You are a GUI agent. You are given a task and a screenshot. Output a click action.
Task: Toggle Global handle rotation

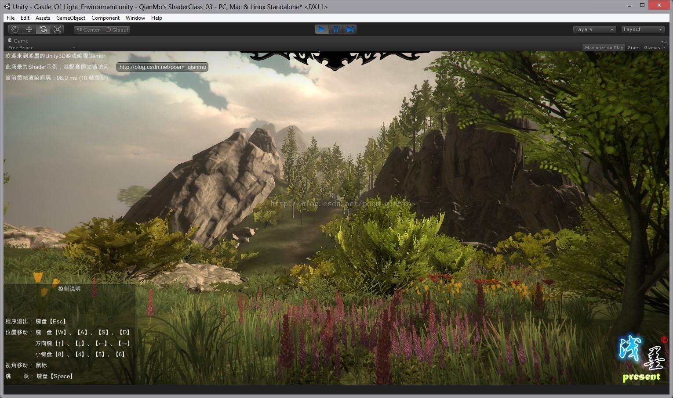tap(117, 30)
